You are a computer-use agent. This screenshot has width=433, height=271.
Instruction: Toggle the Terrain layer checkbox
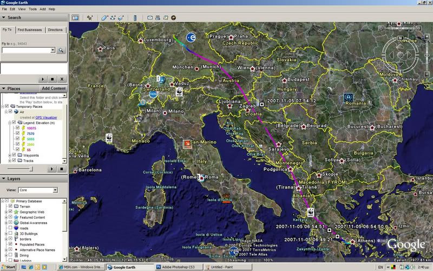[x=10, y=207]
